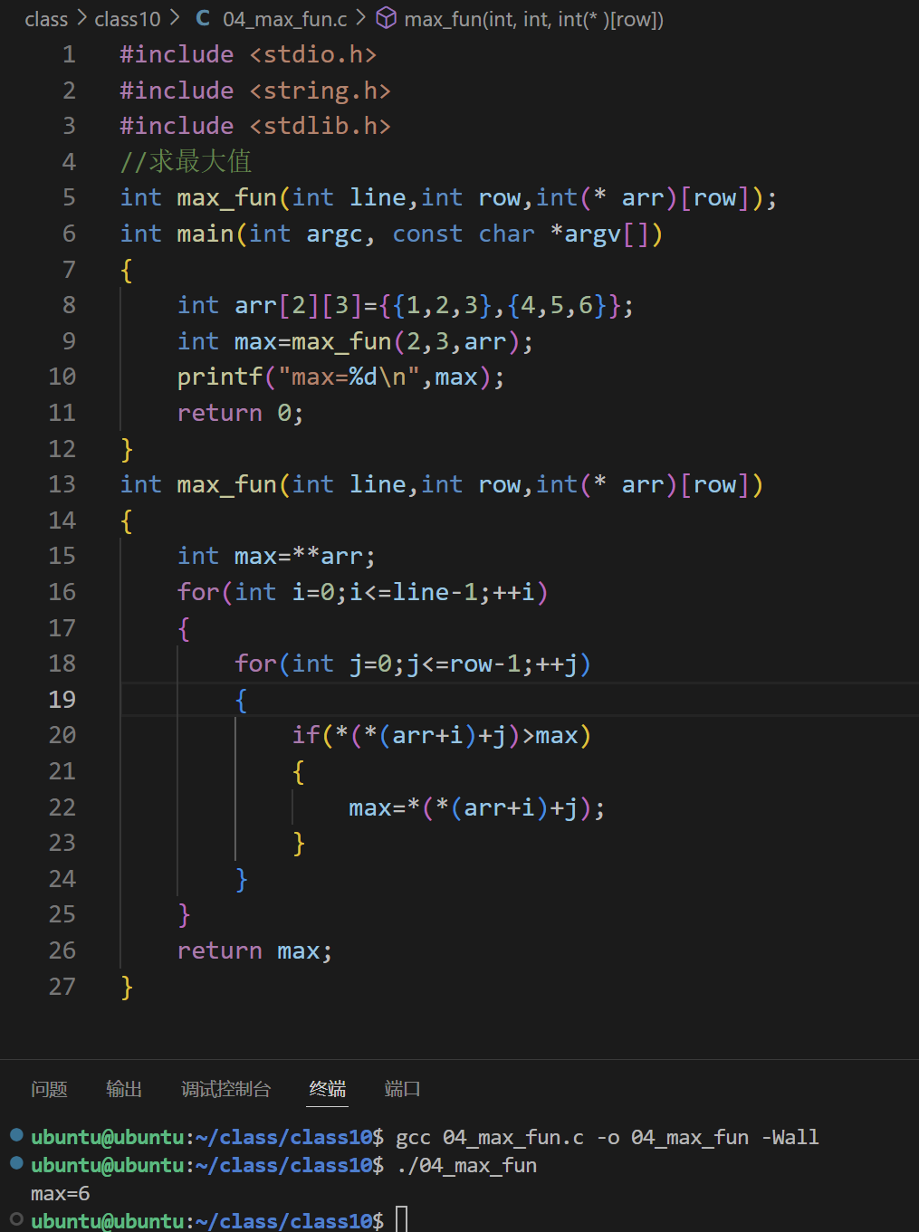Viewport: 919px width, 1232px height.
Task: Expand breadcrumb chevron after 'class'
Action: [81, 18]
